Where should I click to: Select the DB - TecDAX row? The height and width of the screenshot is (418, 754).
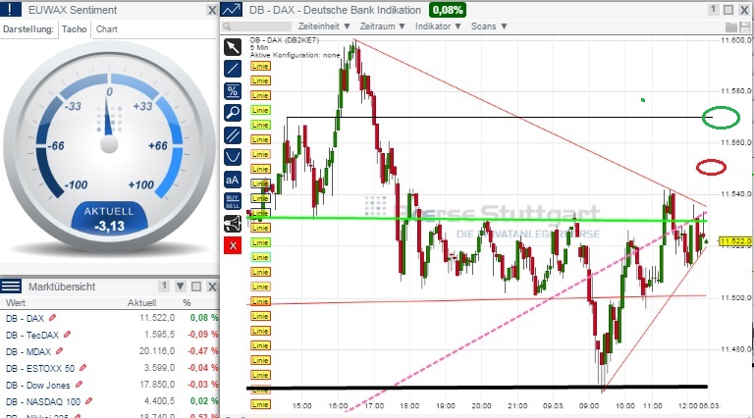point(110,335)
